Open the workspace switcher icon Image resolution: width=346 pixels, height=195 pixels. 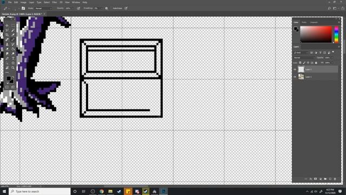click(x=335, y=8)
